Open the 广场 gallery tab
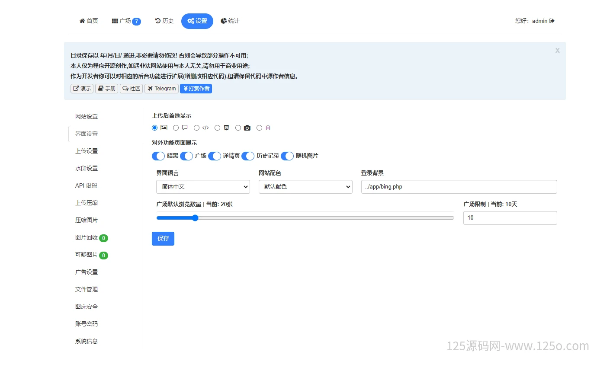Viewport: 613px width, 374px height. [x=126, y=21]
